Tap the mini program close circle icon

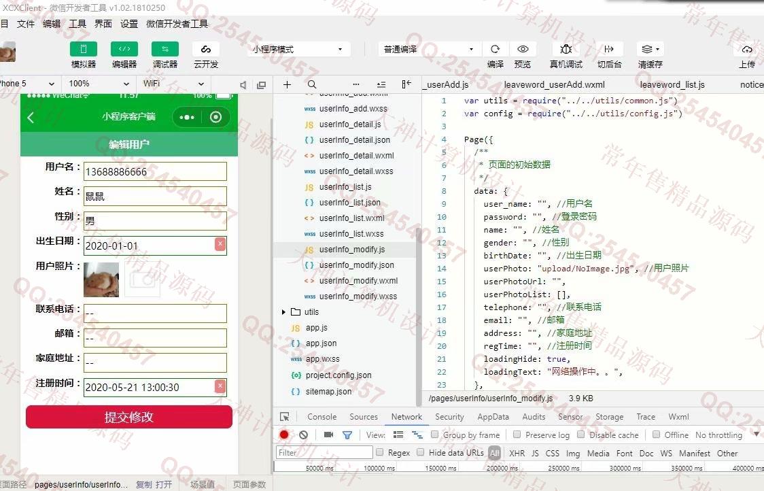tap(216, 117)
